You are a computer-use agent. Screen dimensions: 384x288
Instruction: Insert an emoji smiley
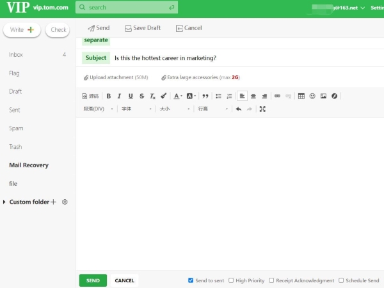click(312, 96)
